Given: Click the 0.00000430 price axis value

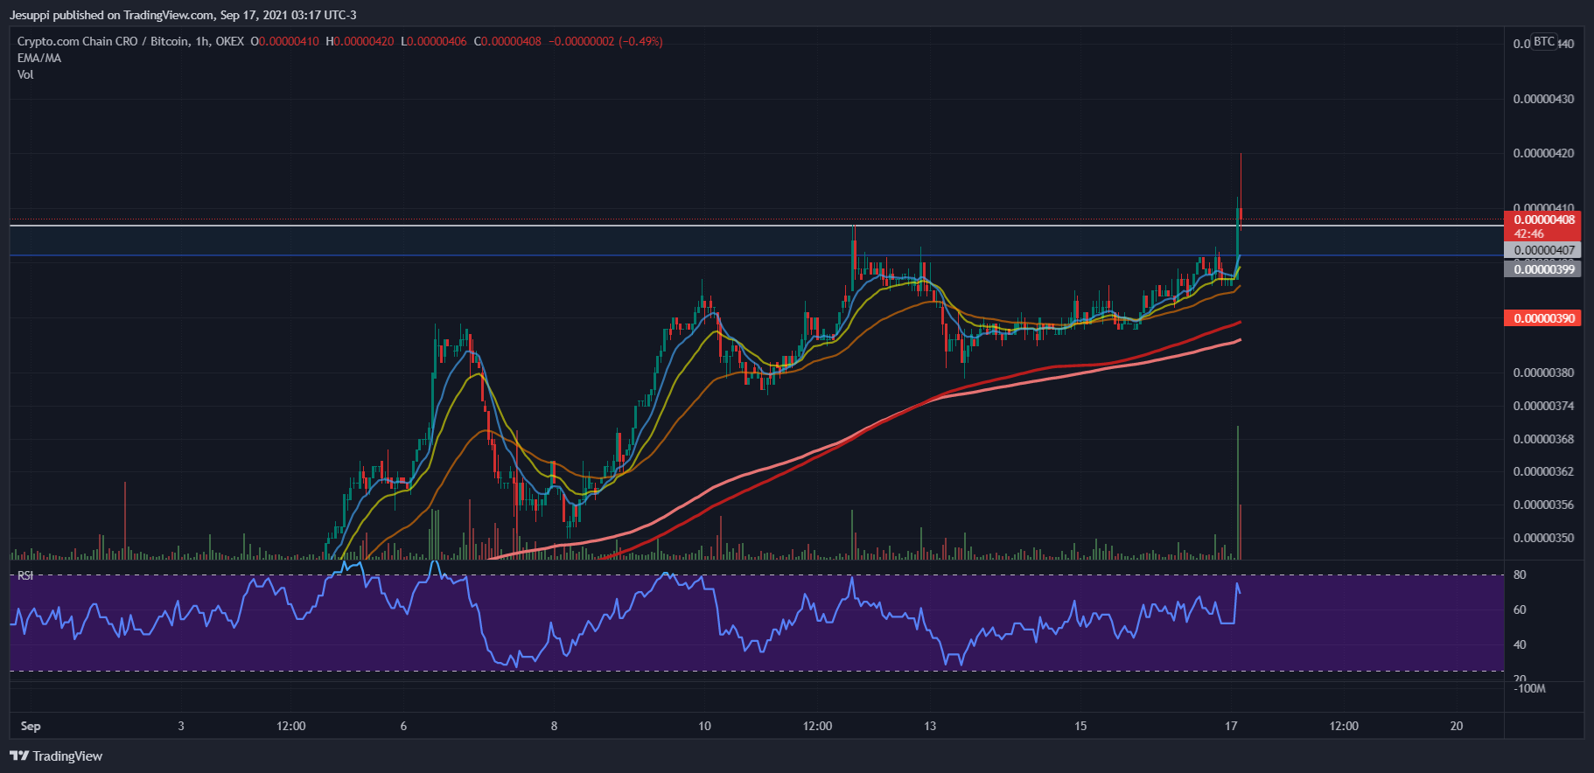Looking at the screenshot, I should [1543, 99].
